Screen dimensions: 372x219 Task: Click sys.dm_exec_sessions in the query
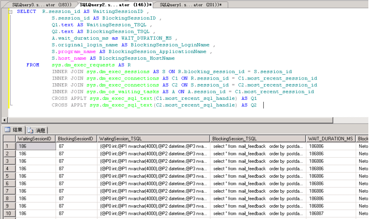118,72
